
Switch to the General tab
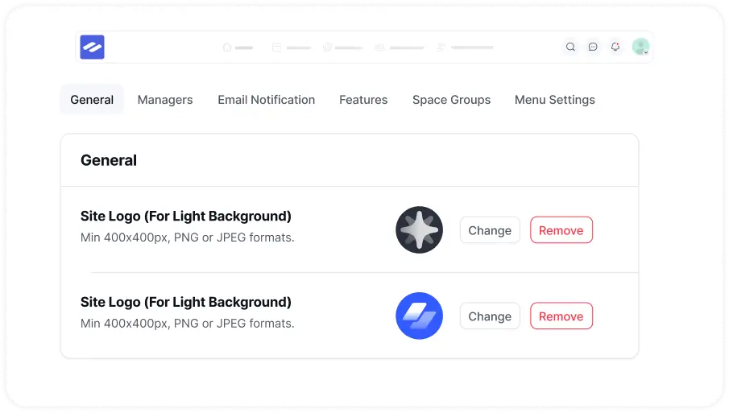click(92, 100)
